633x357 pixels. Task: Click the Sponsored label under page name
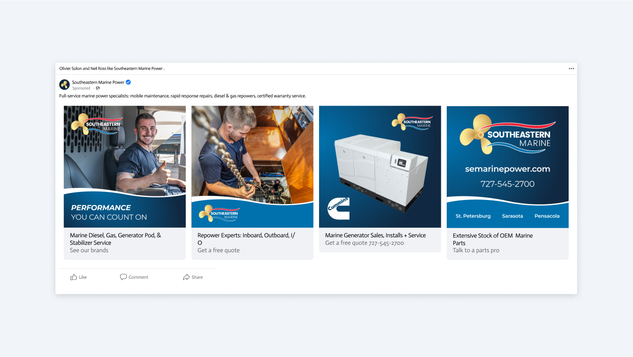(x=81, y=88)
